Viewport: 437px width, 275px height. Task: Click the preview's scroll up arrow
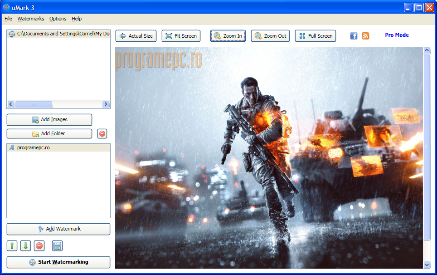[427, 50]
